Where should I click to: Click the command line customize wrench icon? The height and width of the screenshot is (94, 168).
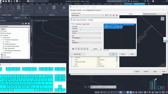tap(89, 87)
